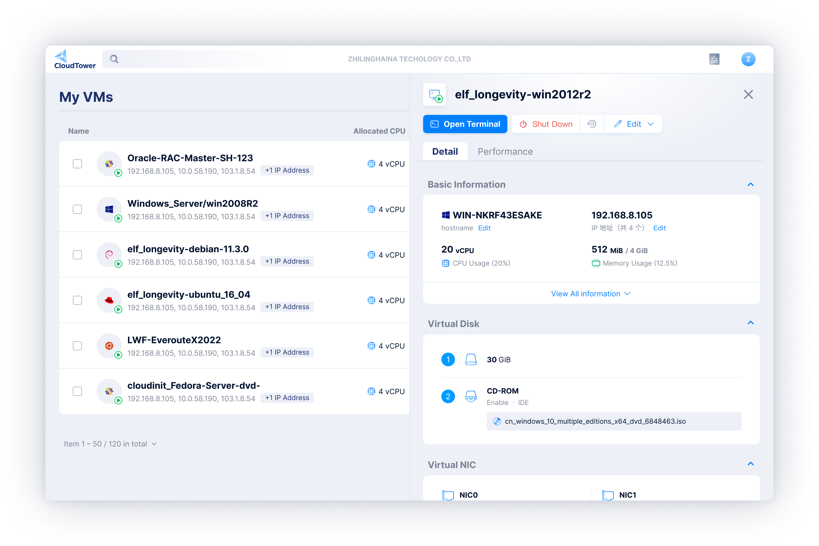Collapse the Virtual Disk section
This screenshot has height=546, width=819.
coord(750,323)
